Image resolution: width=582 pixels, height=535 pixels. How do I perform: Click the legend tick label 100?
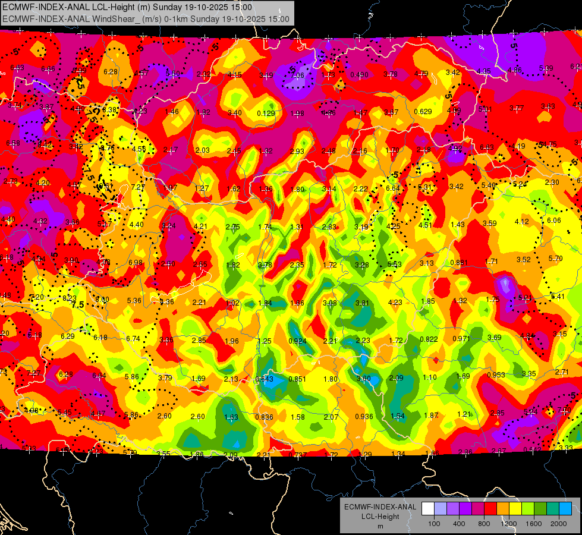(x=434, y=524)
